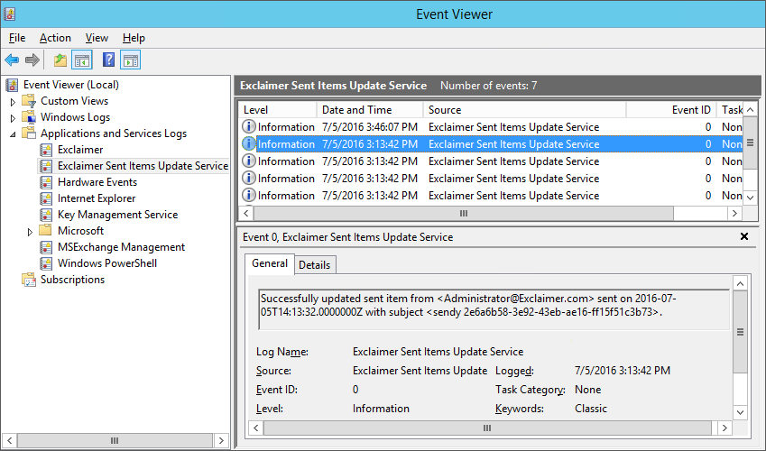Click the Windows Logs folder icon

point(29,117)
